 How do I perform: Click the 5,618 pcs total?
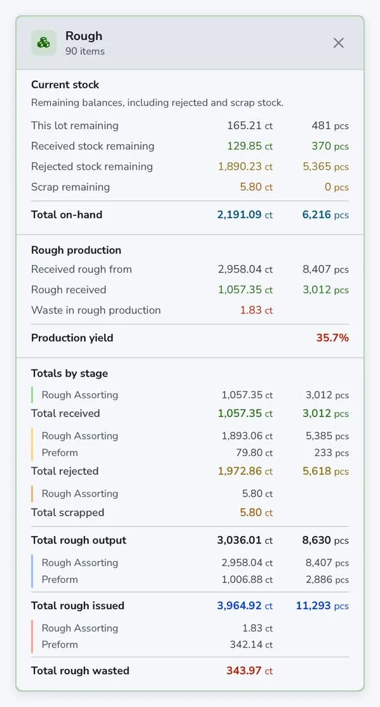(x=326, y=471)
